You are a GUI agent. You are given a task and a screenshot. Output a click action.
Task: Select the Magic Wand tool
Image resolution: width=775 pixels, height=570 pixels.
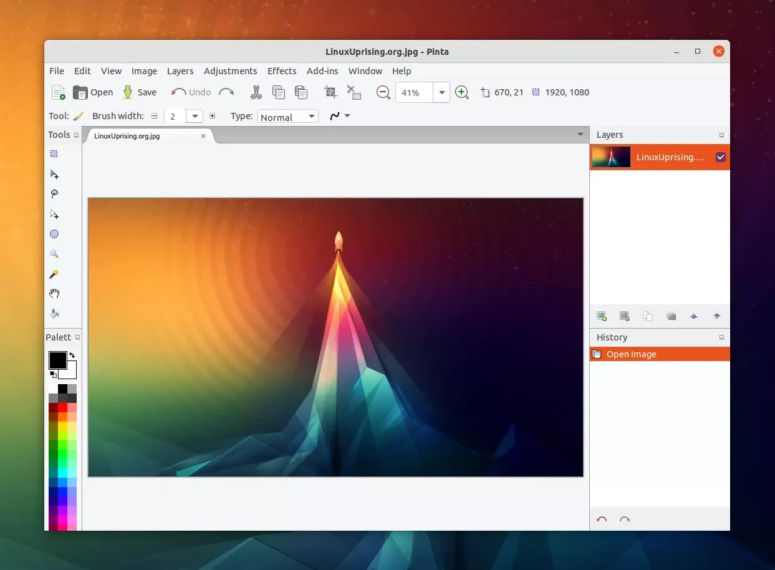(x=54, y=274)
